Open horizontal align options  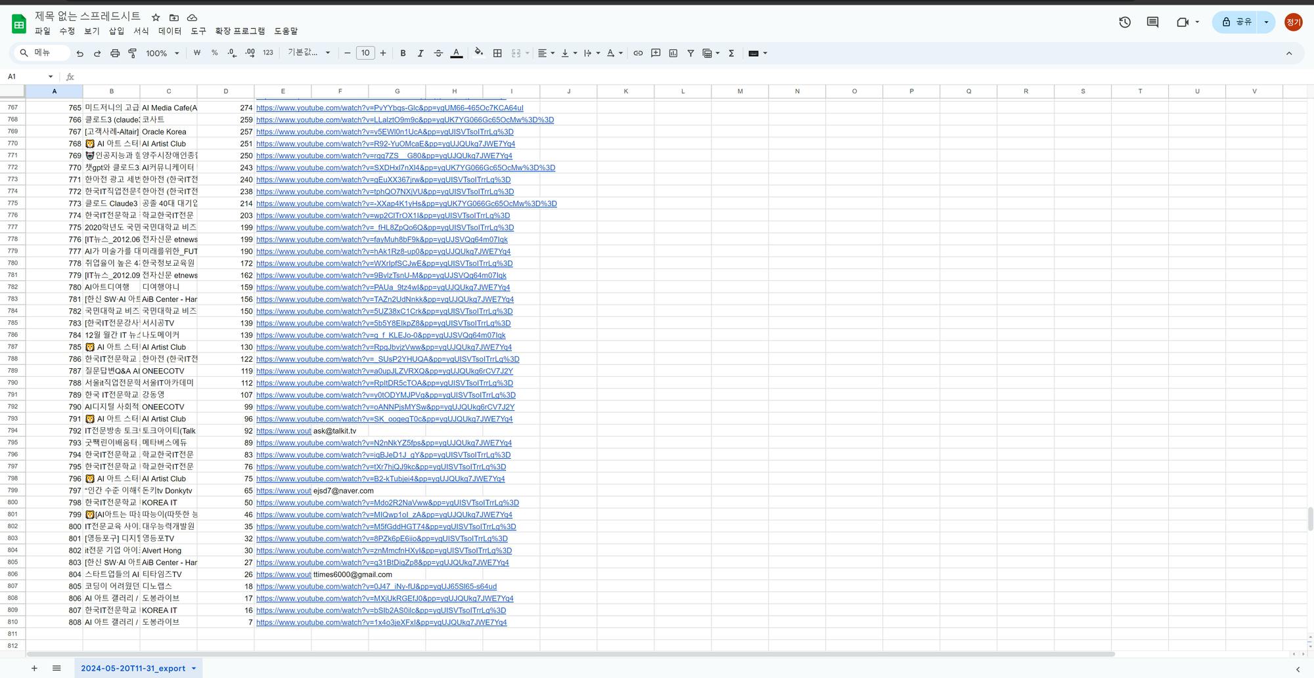[x=546, y=53]
